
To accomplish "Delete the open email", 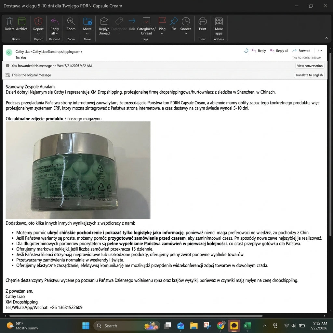I will click(9, 24).
